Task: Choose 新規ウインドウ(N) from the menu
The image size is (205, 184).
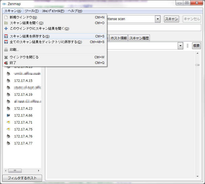Action: (55, 17)
